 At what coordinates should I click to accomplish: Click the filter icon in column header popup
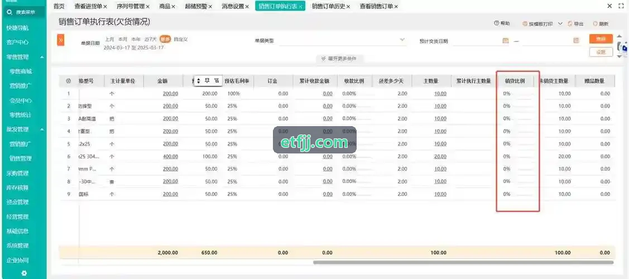(216, 80)
